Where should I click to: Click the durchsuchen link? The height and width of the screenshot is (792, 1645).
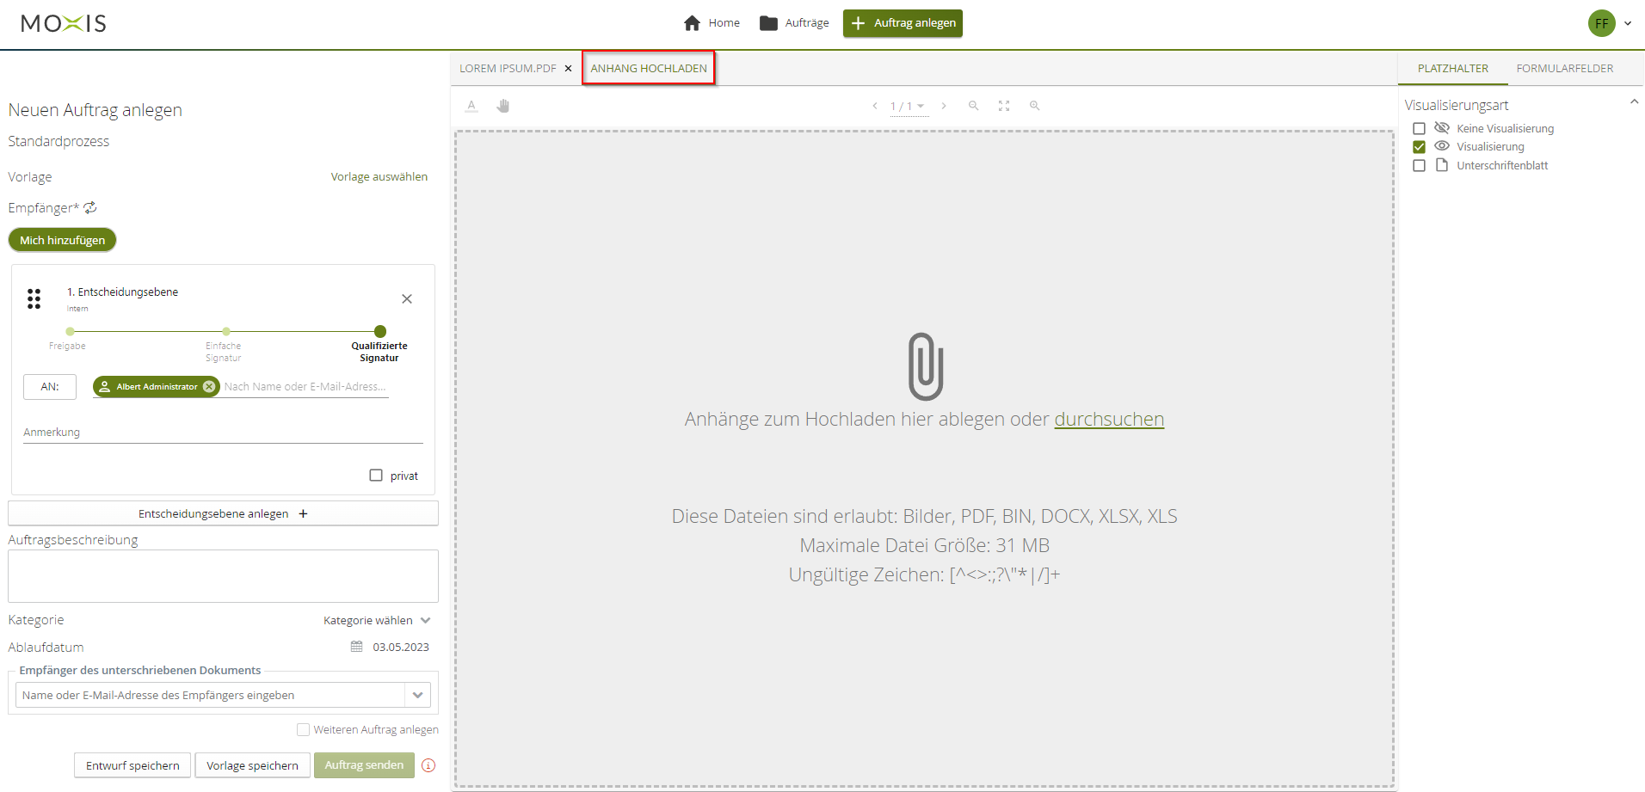(1108, 419)
